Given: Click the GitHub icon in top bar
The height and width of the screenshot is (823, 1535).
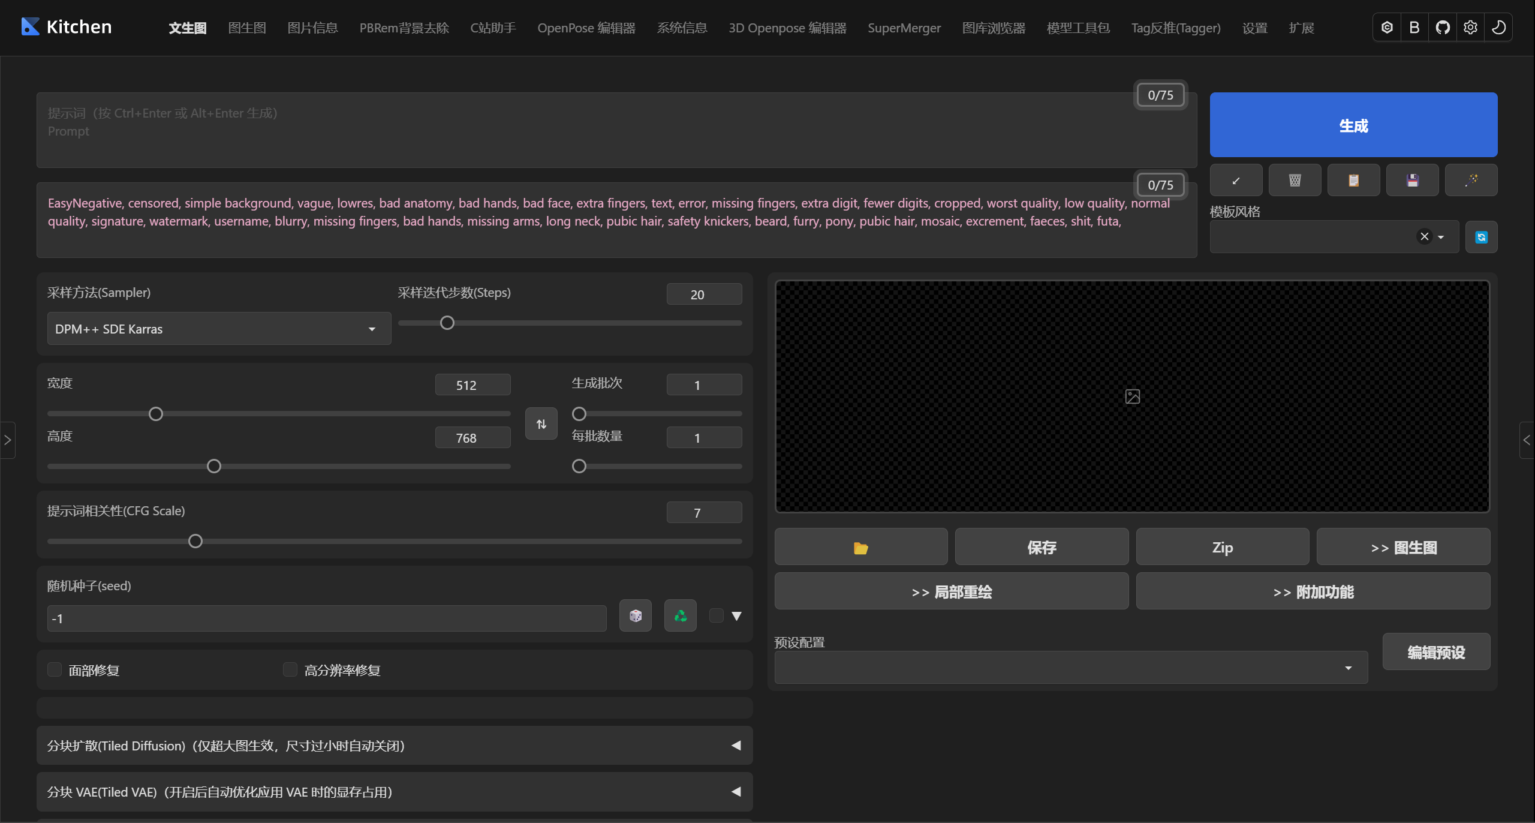Looking at the screenshot, I should tap(1443, 28).
